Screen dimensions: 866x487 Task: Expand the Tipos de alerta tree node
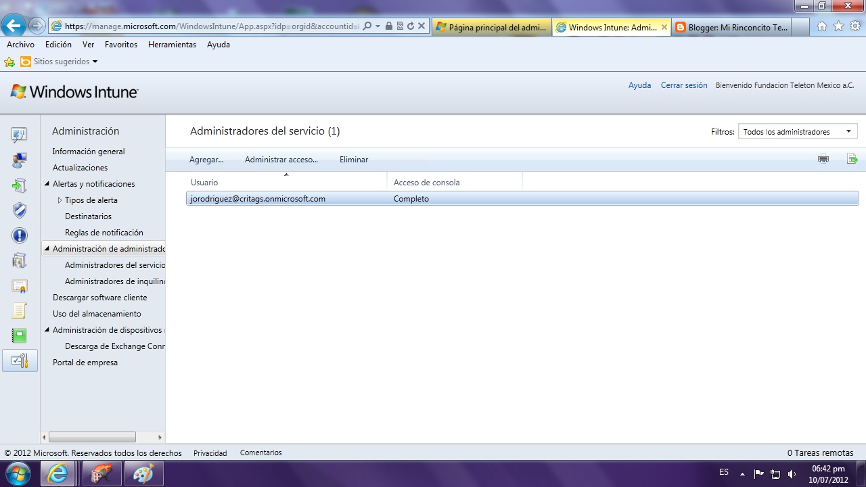[x=60, y=200]
